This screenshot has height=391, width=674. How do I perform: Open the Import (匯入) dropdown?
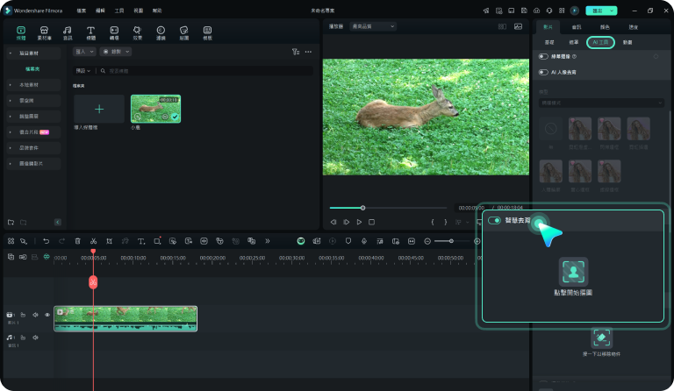tap(84, 52)
